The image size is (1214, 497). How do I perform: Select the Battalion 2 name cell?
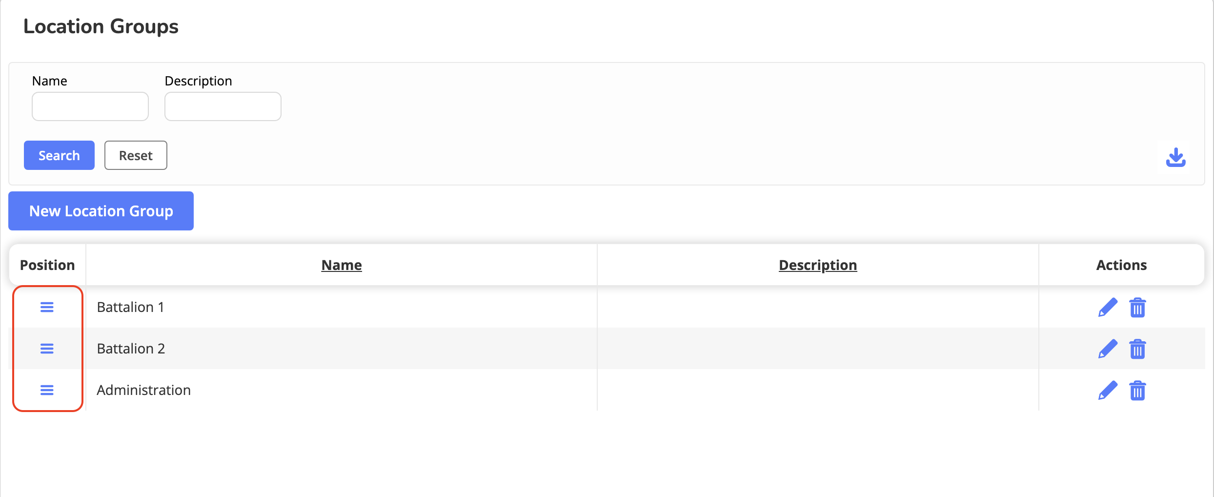(131, 349)
